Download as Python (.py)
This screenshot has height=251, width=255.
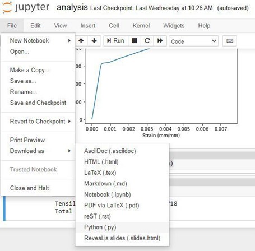[x=122, y=227]
